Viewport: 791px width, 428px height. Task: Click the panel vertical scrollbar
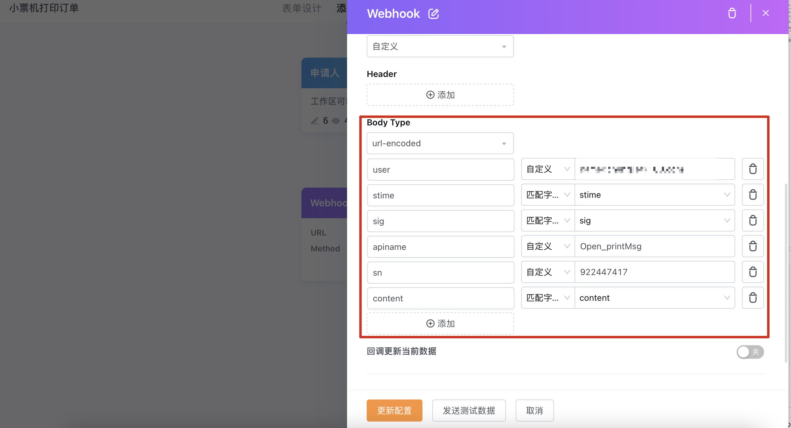pyautogui.click(x=786, y=273)
